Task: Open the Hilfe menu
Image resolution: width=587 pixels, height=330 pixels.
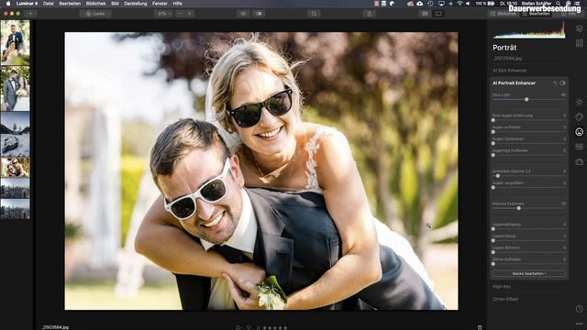Action: (x=177, y=4)
